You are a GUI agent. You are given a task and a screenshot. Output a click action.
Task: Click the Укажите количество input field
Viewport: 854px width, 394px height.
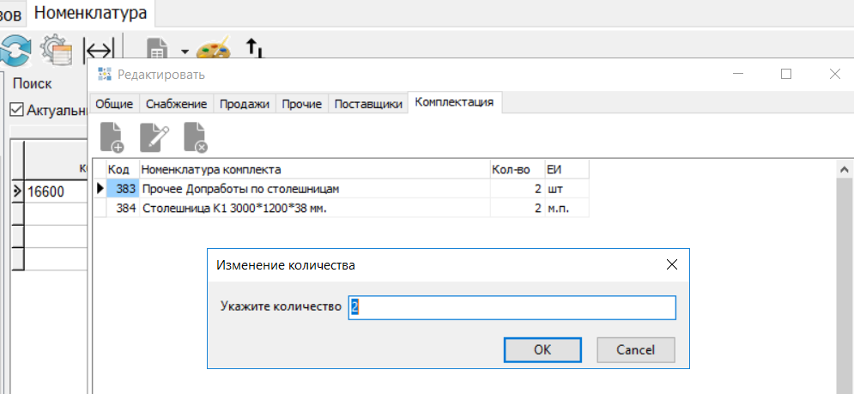coord(512,307)
